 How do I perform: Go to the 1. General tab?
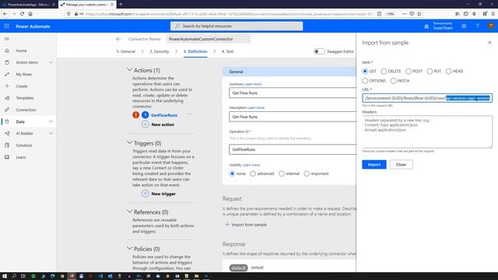pos(126,51)
